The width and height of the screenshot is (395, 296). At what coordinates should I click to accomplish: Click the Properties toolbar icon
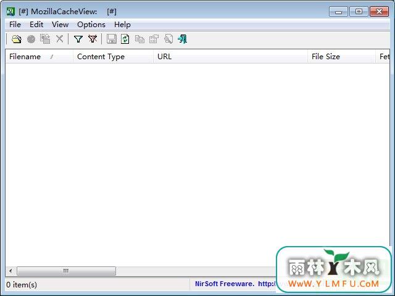click(154, 39)
